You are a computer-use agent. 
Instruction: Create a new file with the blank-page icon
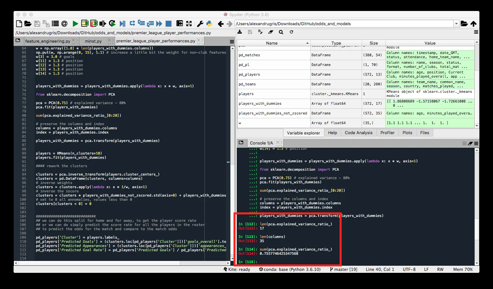19,24
